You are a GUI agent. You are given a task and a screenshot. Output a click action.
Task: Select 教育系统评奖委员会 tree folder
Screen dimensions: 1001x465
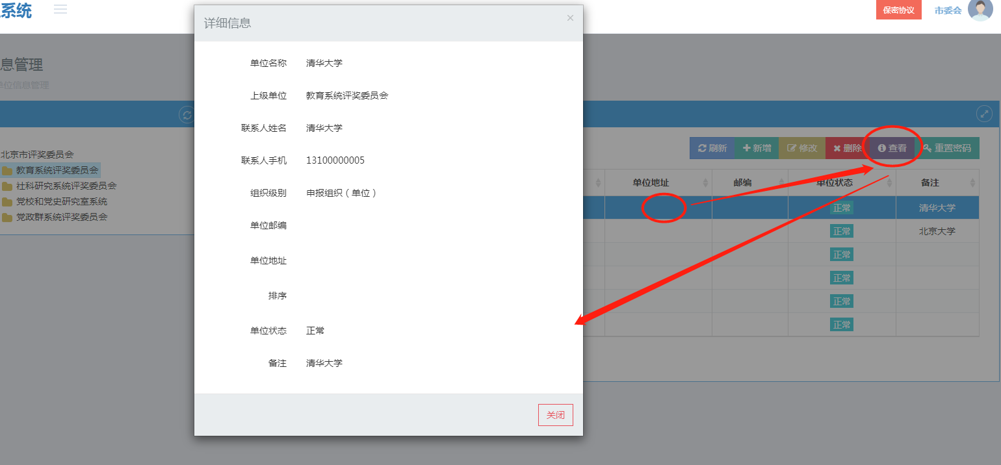[x=57, y=170]
